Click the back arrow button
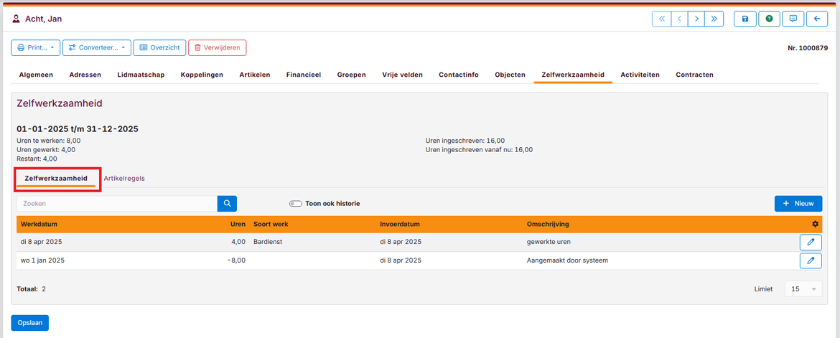Image resolution: width=840 pixels, height=338 pixels. [x=816, y=19]
